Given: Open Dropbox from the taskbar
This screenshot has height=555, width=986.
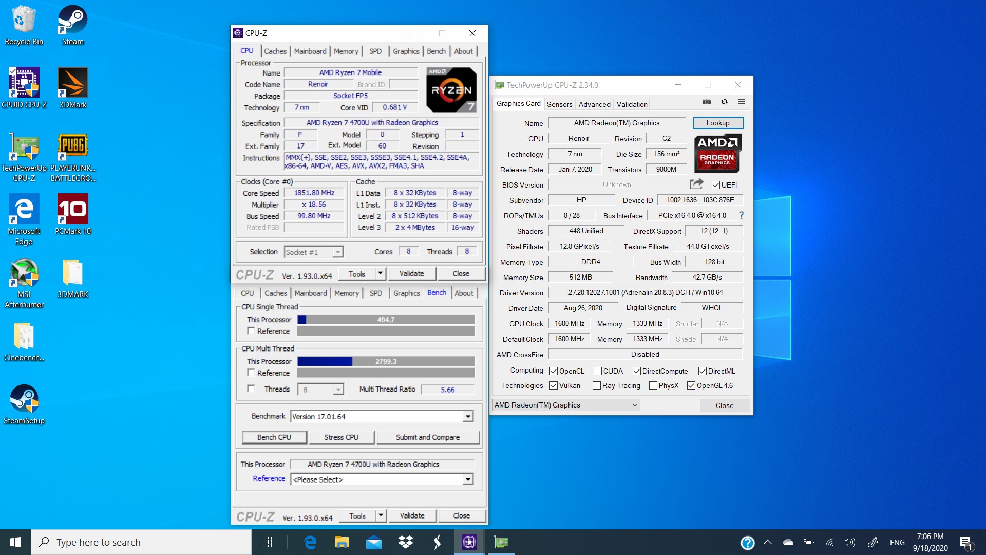Looking at the screenshot, I should [x=406, y=542].
